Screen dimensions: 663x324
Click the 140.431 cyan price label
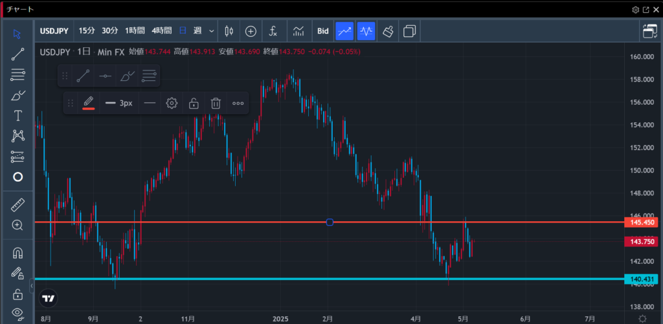641,279
